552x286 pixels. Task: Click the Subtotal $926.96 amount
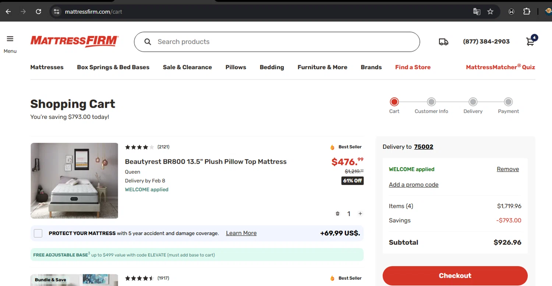(x=507, y=242)
